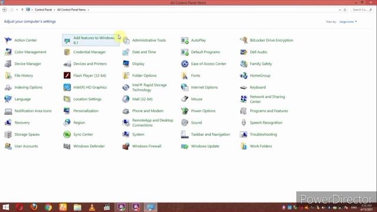Open the Windows Start button
377x212 pixels.
point(6,207)
